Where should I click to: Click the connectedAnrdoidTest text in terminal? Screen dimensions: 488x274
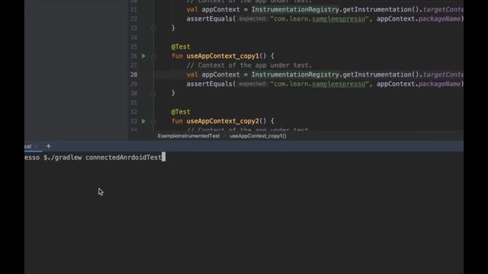124,158
